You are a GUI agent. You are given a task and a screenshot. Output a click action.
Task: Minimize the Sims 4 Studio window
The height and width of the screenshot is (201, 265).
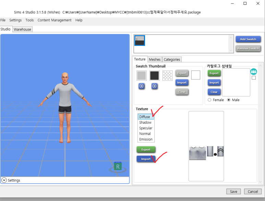coord(232,3)
